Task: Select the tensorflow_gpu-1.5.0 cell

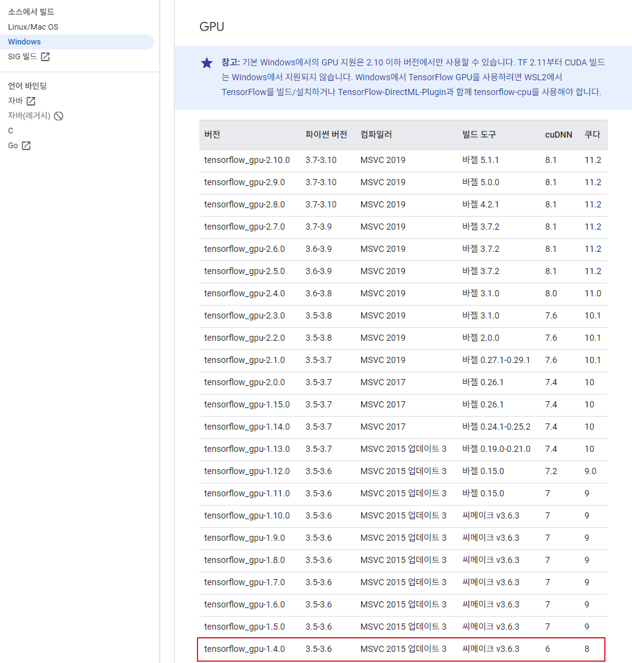Action: coord(244,627)
